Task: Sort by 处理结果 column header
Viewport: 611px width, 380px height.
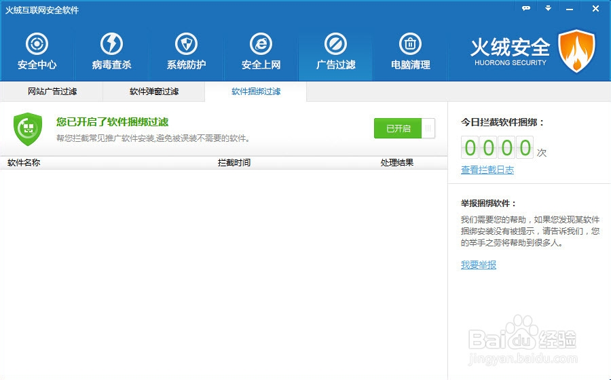Action: coord(396,163)
